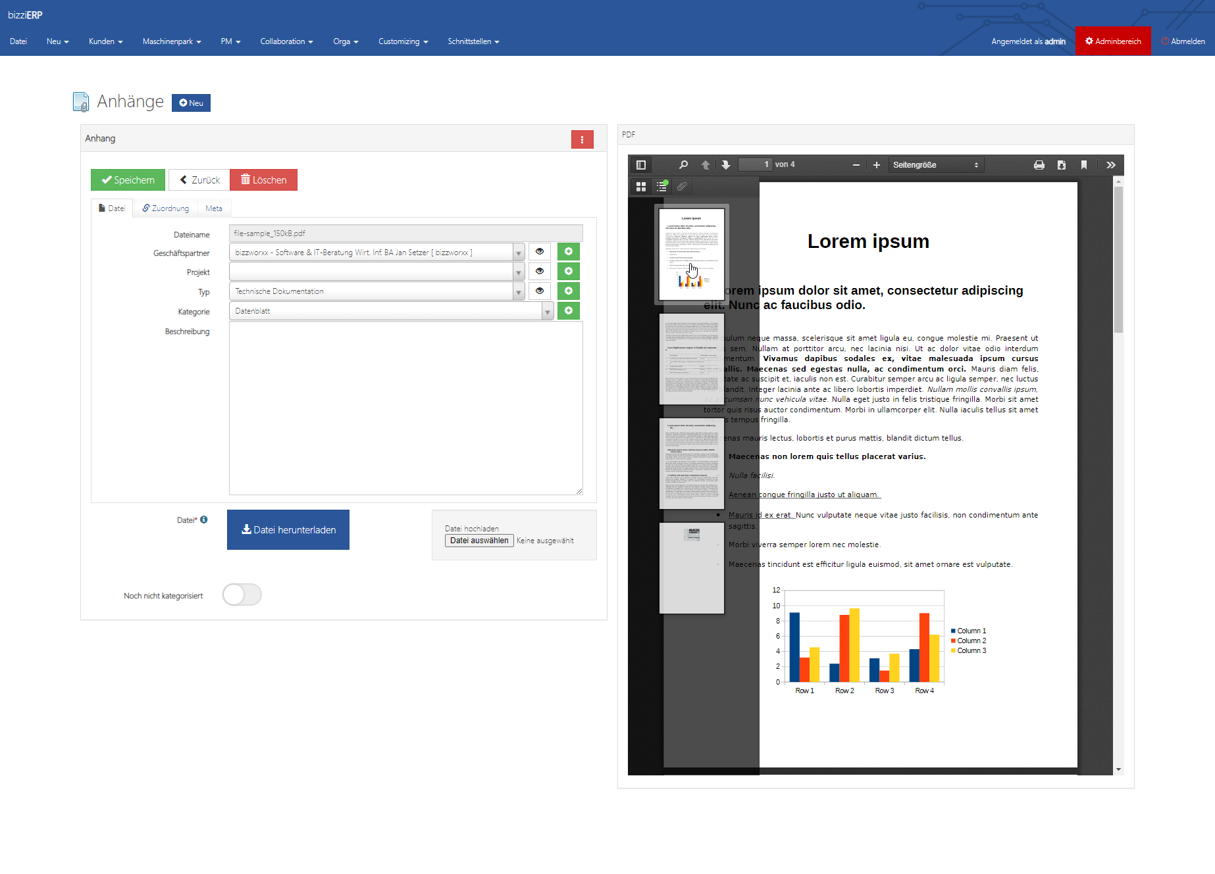
Task: Select the first page thumbnail
Action: coord(690,255)
